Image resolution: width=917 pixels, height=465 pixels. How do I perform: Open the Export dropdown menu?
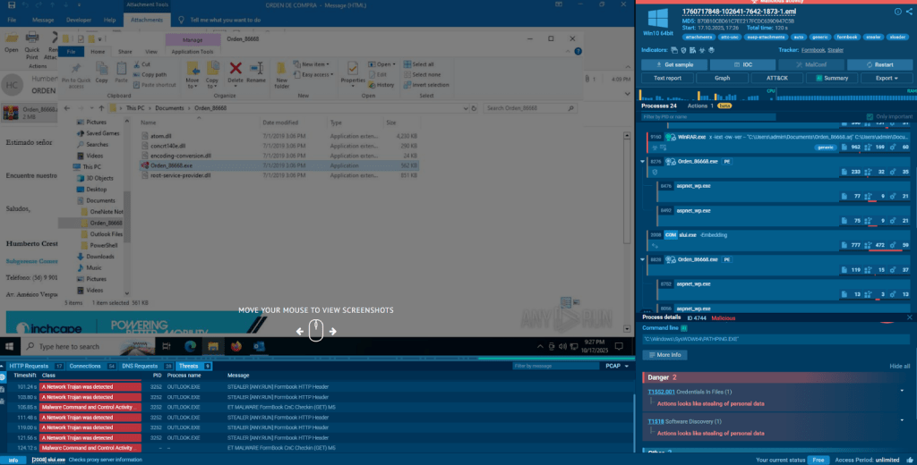tap(887, 78)
